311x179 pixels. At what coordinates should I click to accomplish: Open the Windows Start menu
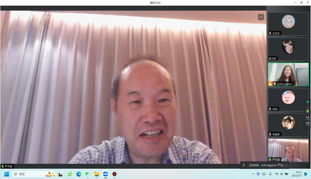click(6, 174)
